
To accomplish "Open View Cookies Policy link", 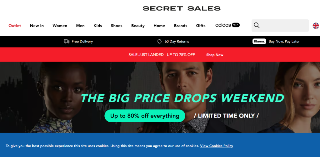I will click(217, 146).
